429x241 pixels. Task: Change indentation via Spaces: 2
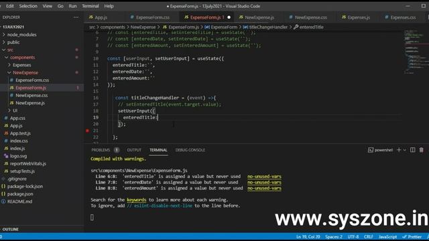pos(334,237)
